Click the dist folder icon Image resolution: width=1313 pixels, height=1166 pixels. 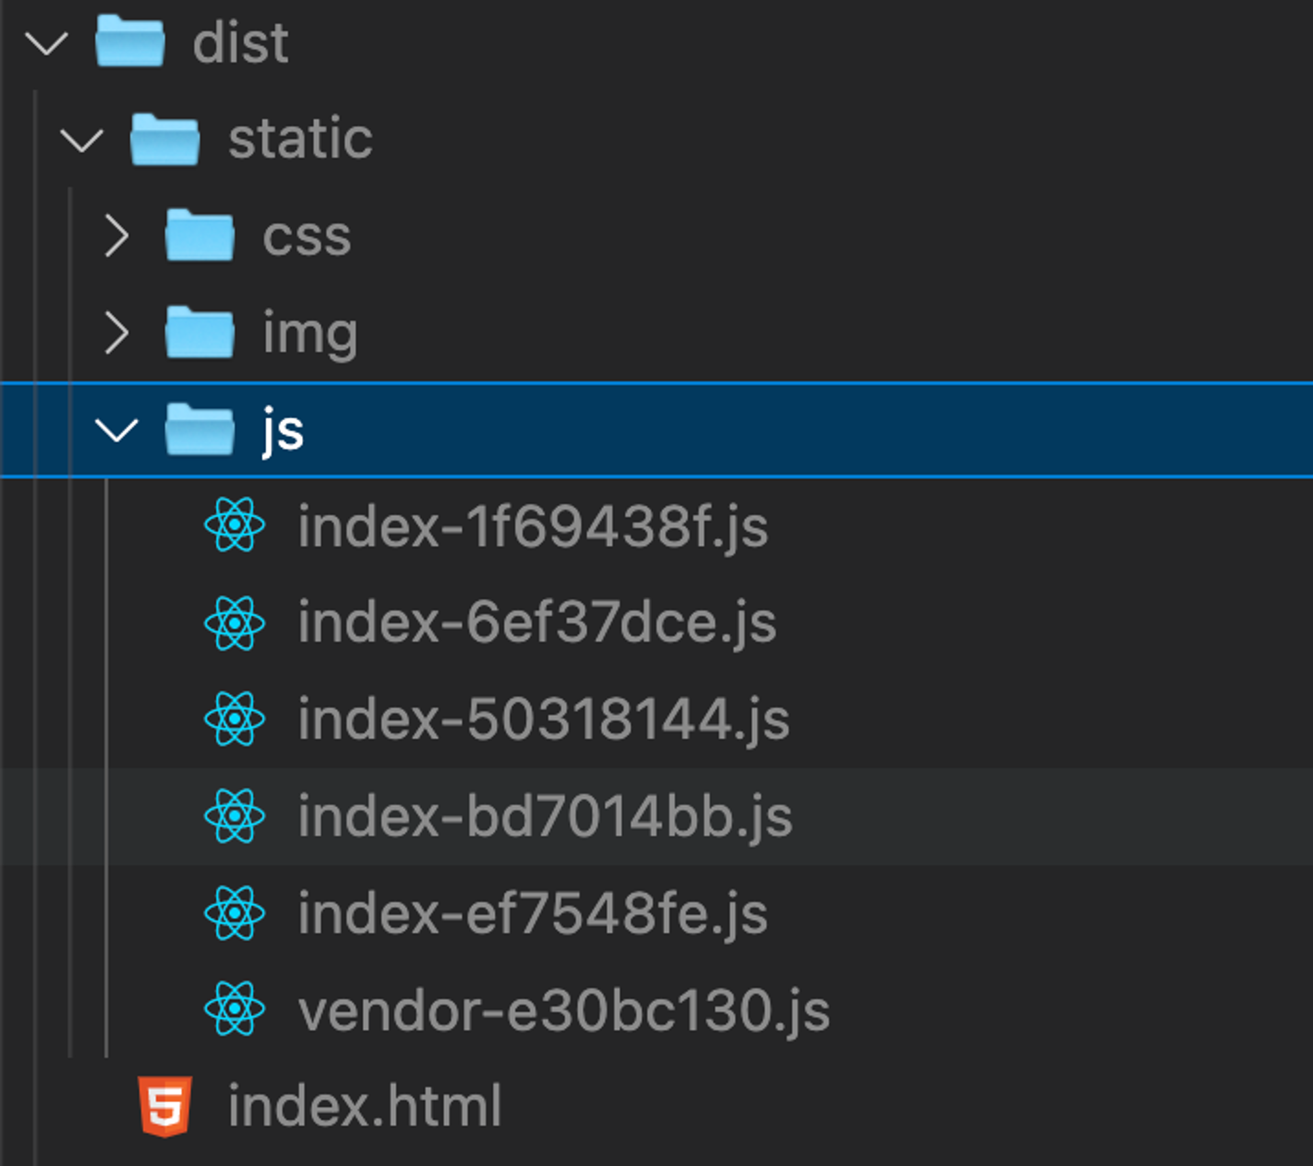[x=130, y=41]
